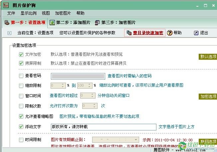Image resolution: width=217 pixels, height=152 pixels.
Task: Click the 默认选项 button
Action: 208,57
